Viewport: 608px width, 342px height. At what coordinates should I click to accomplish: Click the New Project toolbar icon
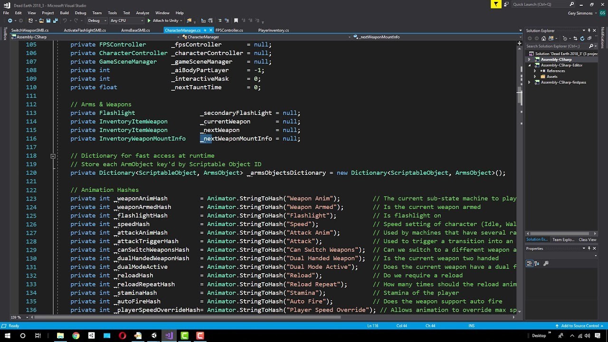click(30, 20)
